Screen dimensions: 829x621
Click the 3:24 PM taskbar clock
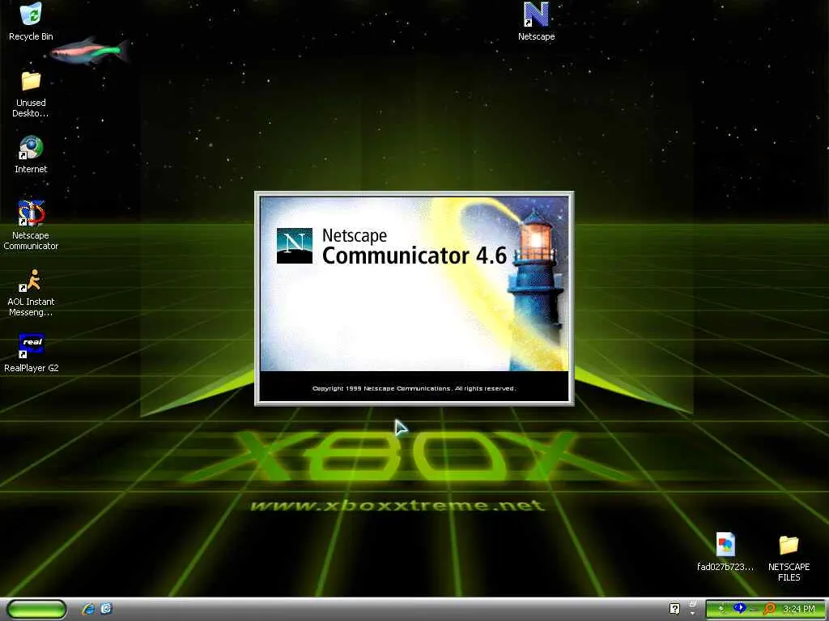[x=799, y=609]
